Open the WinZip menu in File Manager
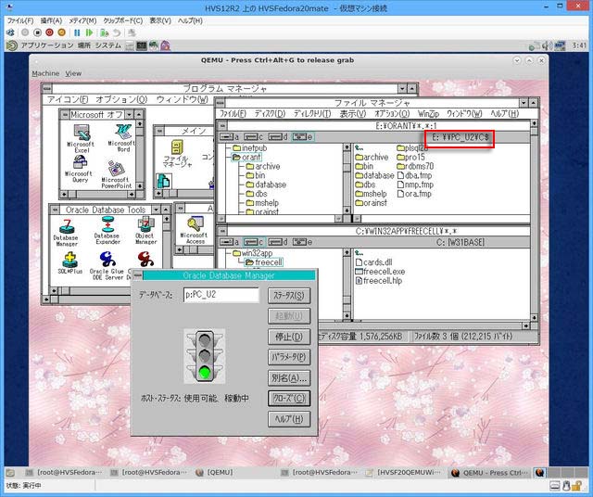The image size is (593, 497). tap(428, 113)
